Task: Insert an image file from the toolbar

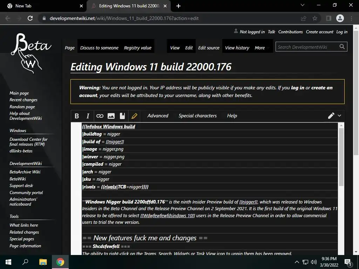Action: pos(111,116)
